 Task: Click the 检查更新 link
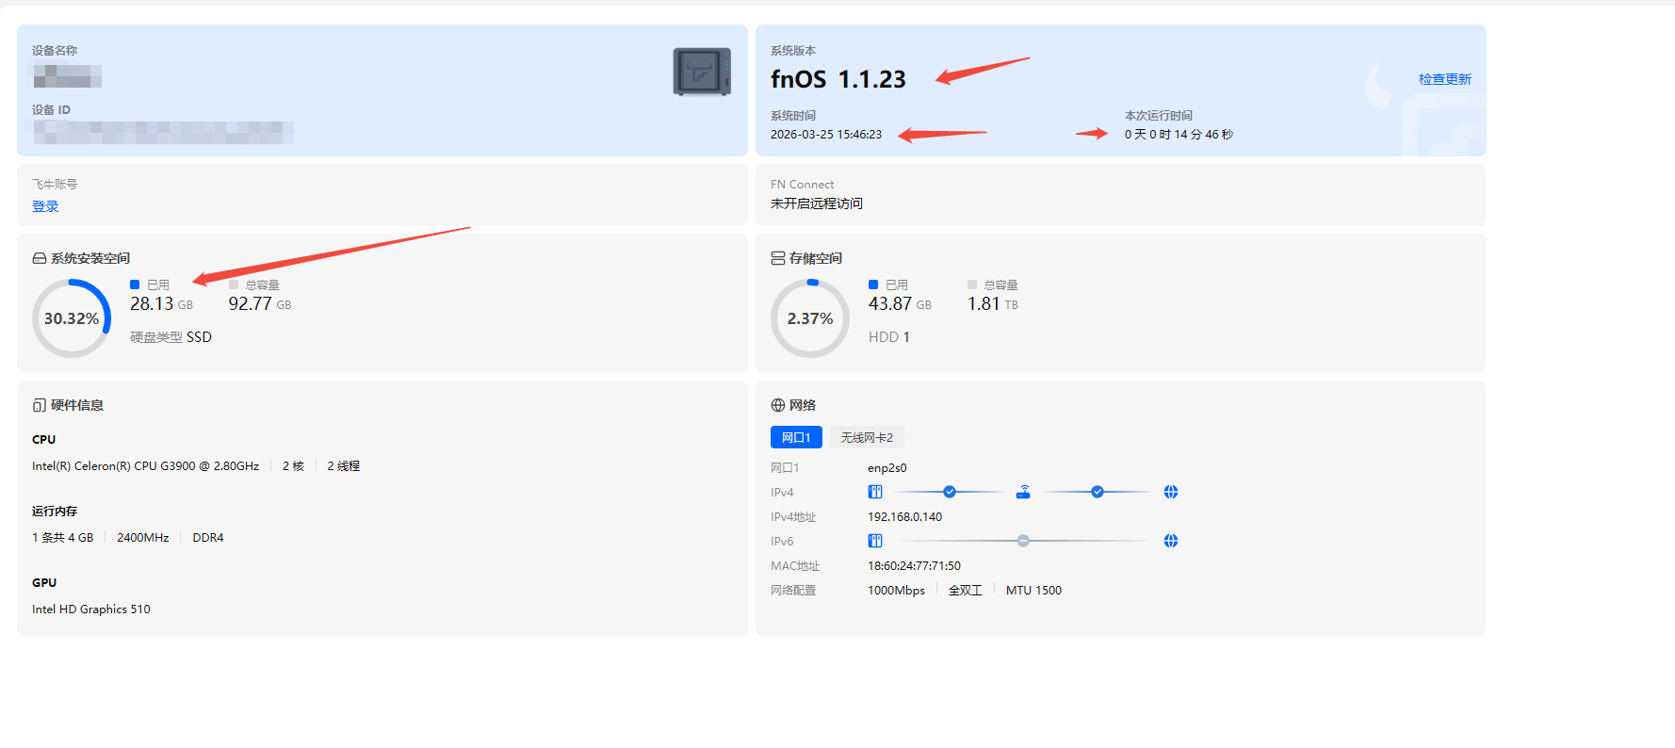coord(1445,79)
